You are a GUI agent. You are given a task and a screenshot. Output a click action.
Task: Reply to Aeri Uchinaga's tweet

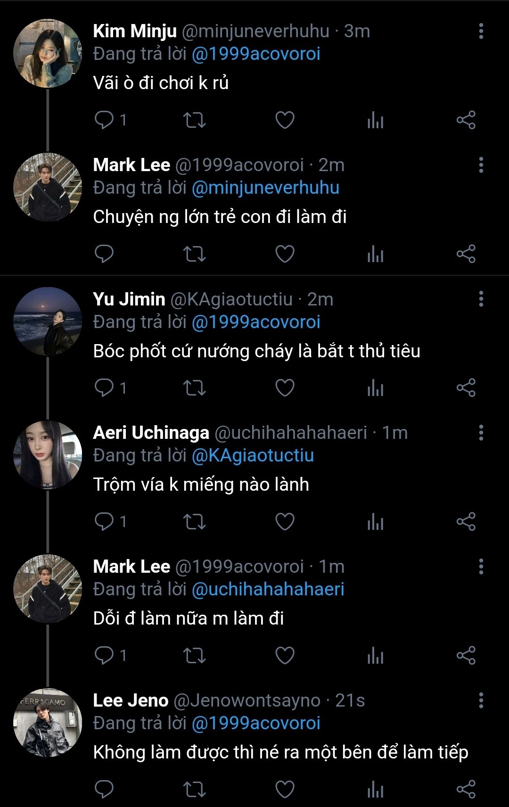(104, 522)
